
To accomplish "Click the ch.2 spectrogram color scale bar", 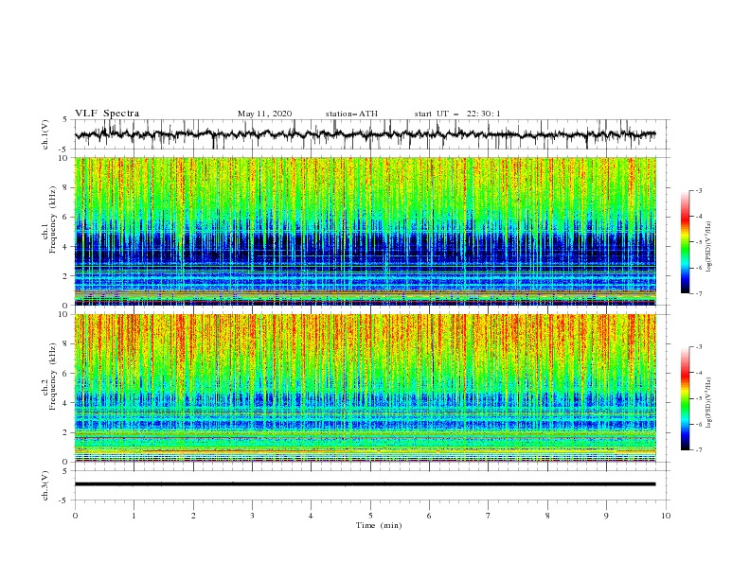I will click(x=686, y=398).
